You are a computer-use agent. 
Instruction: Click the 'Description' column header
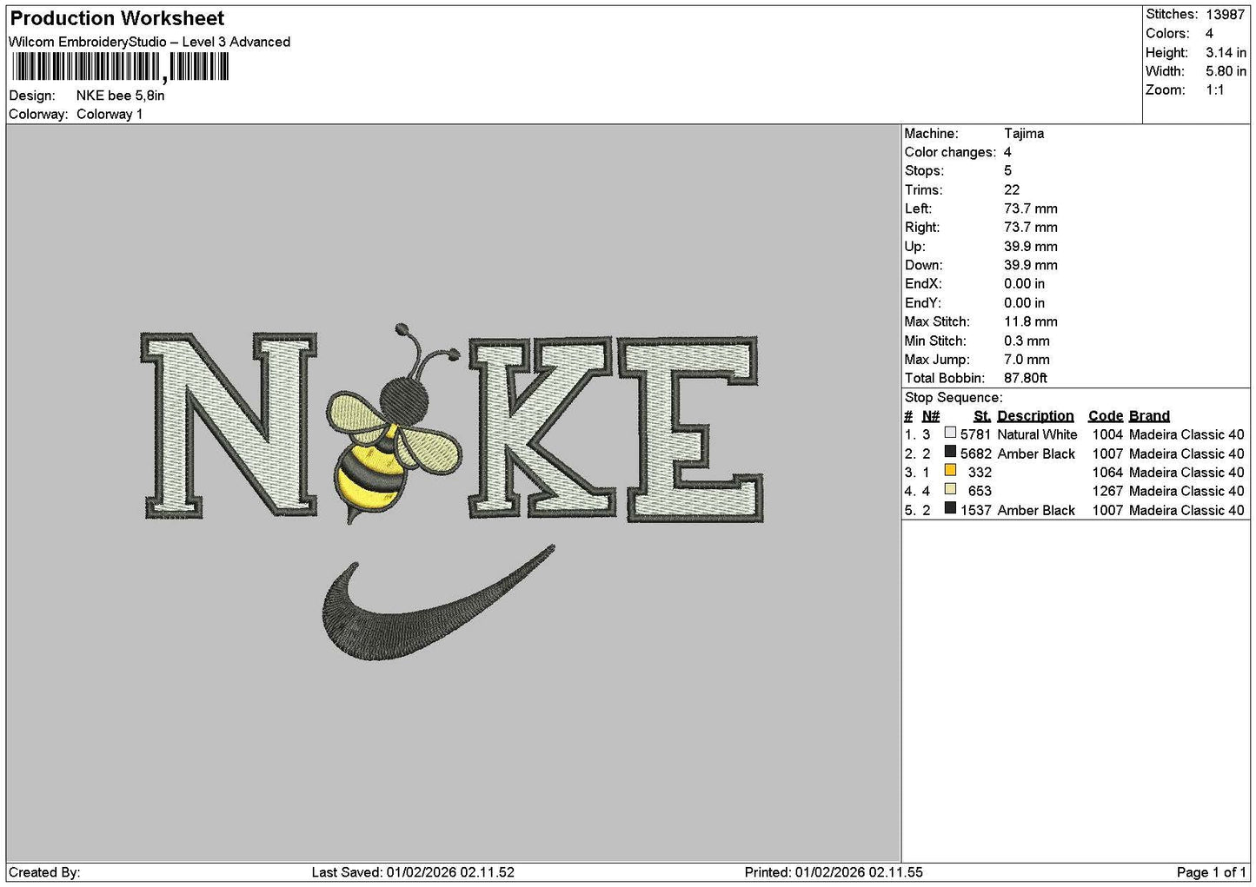pyautogui.click(x=1035, y=415)
